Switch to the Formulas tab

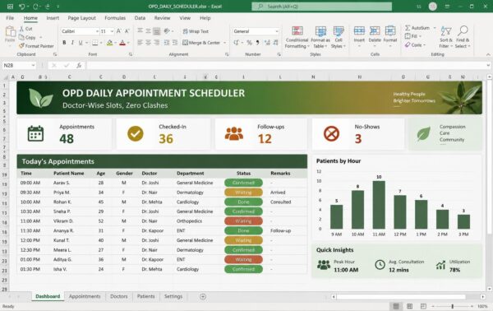[x=115, y=18]
